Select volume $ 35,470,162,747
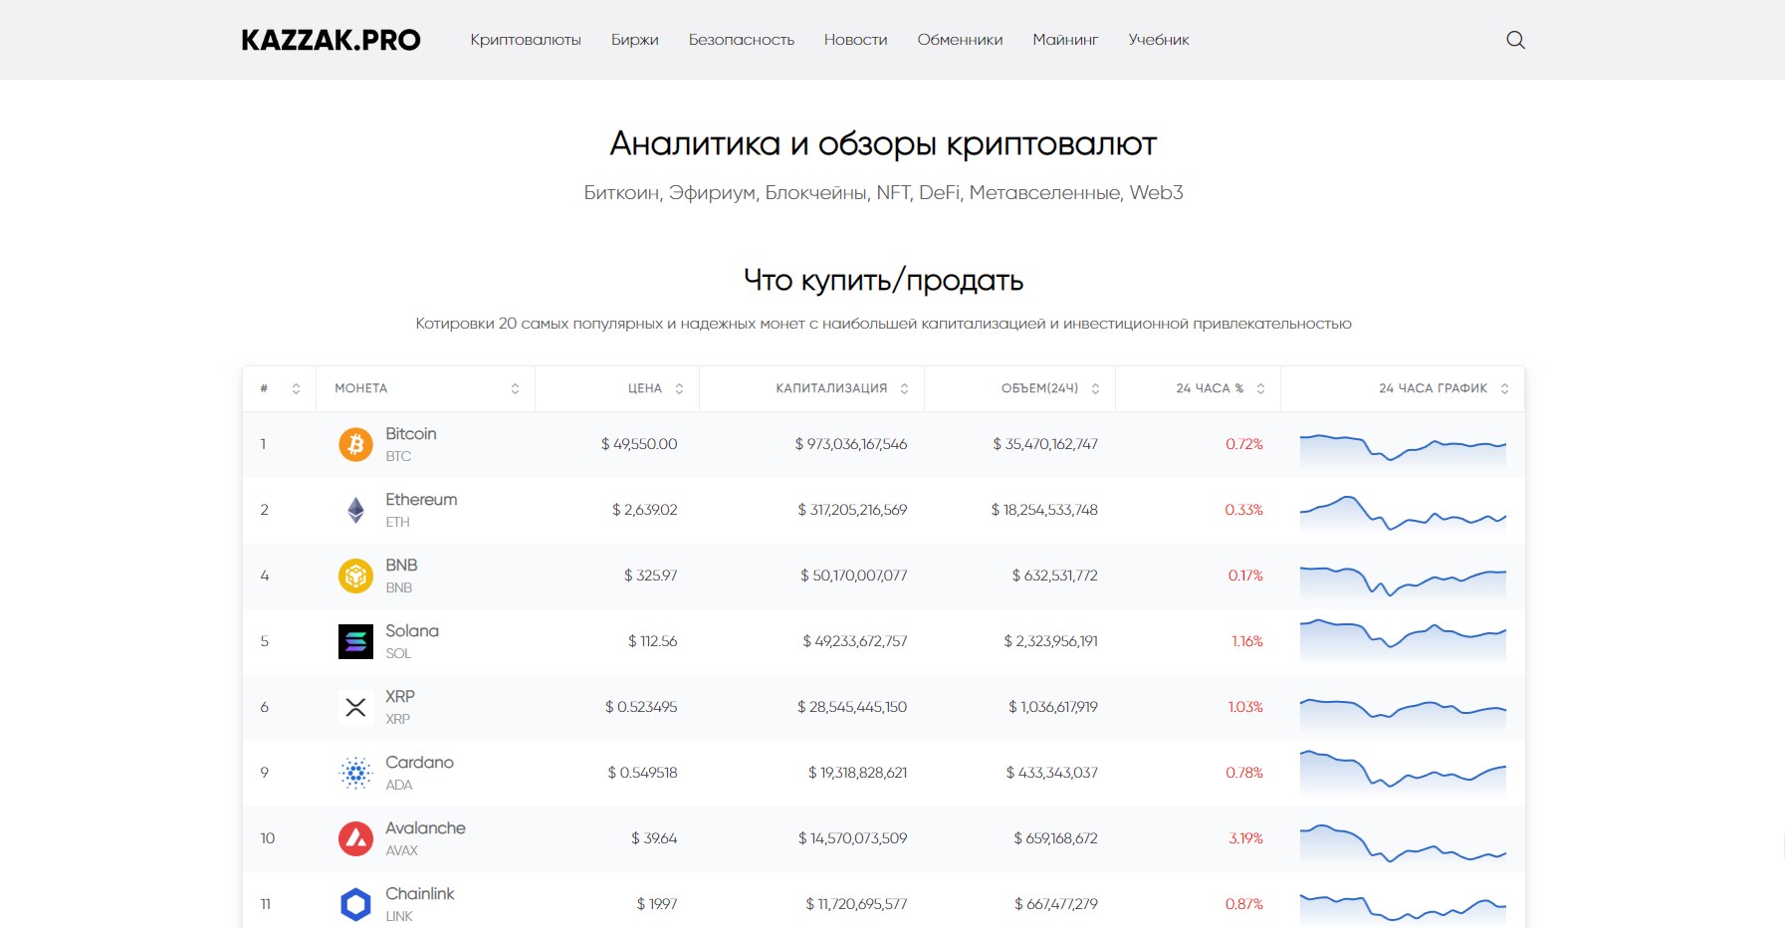The height and width of the screenshot is (928, 1785). [1045, 444]
